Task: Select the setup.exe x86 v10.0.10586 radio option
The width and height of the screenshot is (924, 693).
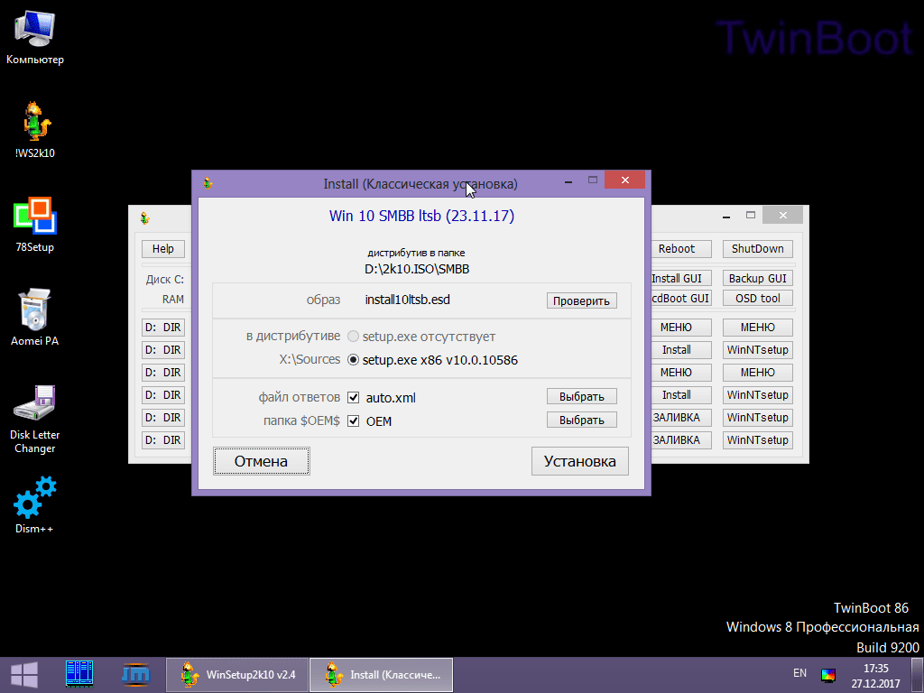Action: [x=353, y=360]
